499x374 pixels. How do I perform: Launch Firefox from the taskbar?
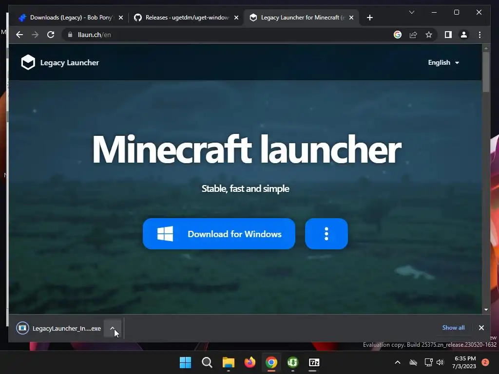point(250,362)
